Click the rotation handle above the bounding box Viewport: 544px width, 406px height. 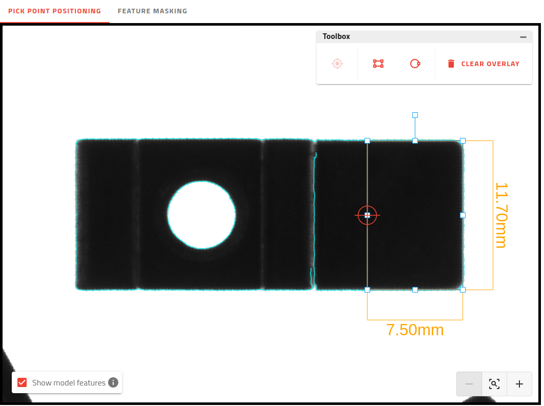coord(415,115)
